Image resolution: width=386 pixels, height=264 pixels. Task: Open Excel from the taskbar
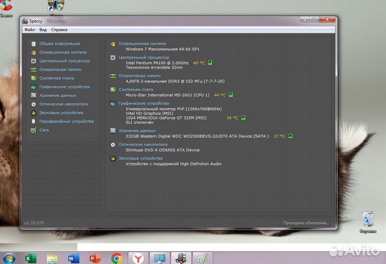pos(31,258)
